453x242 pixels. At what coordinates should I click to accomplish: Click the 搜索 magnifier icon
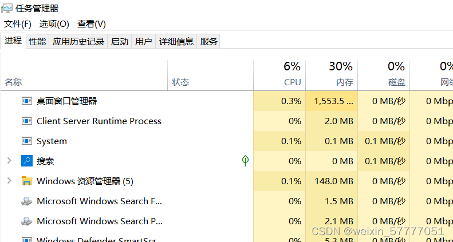click(27, 161)
